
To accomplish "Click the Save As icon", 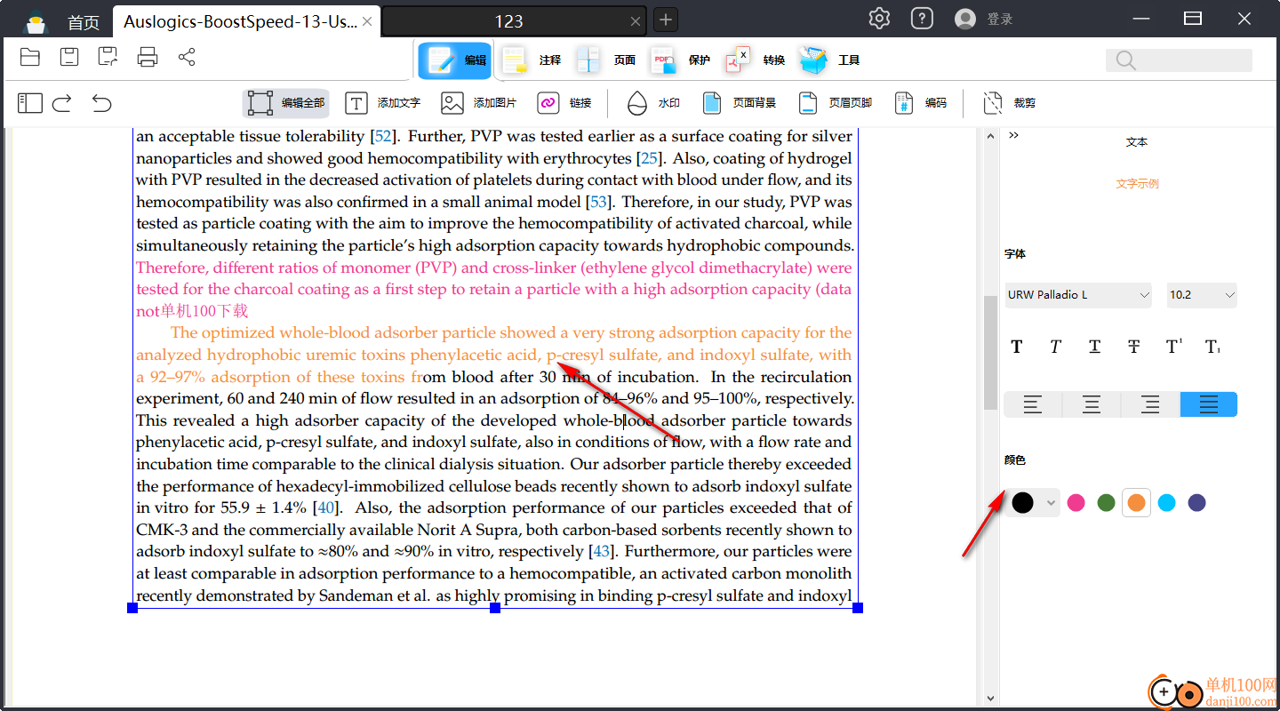I will (108, 58).
